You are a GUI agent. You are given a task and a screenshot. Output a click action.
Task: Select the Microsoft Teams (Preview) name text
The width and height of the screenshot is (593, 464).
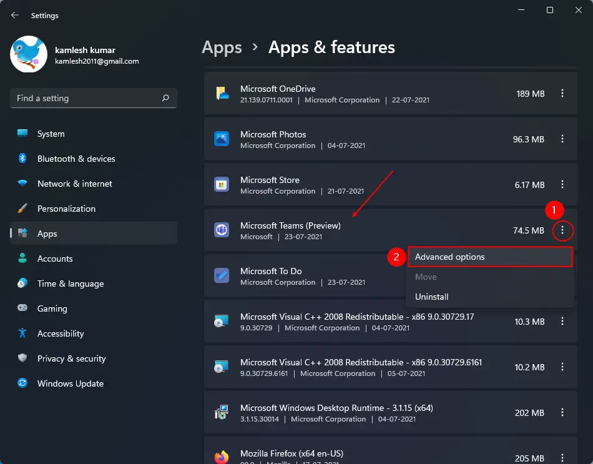pyautogui.click(x=290, y=225)
